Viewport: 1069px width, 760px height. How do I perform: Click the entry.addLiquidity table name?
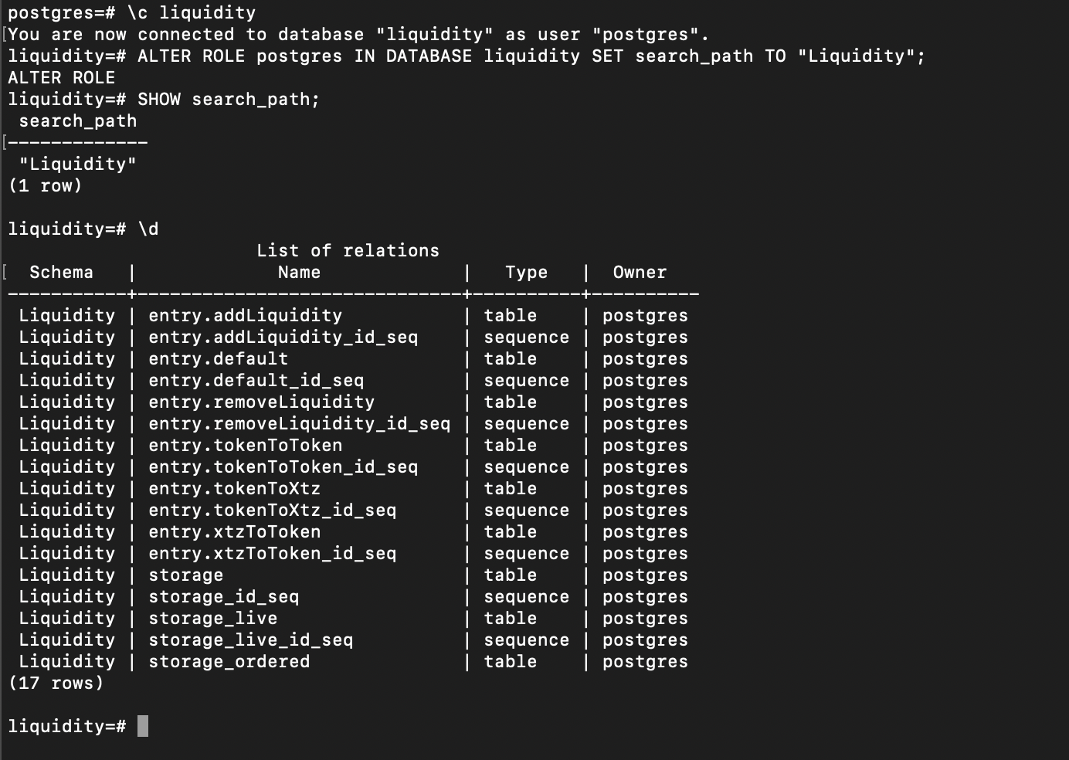(x=245, y=316)
